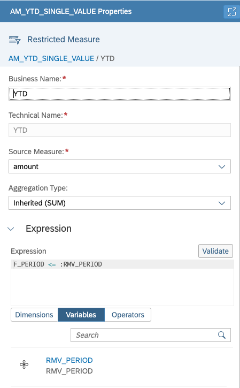Switch to the Operators tab
The image size is (240, 388).
[x=128, y=315]
